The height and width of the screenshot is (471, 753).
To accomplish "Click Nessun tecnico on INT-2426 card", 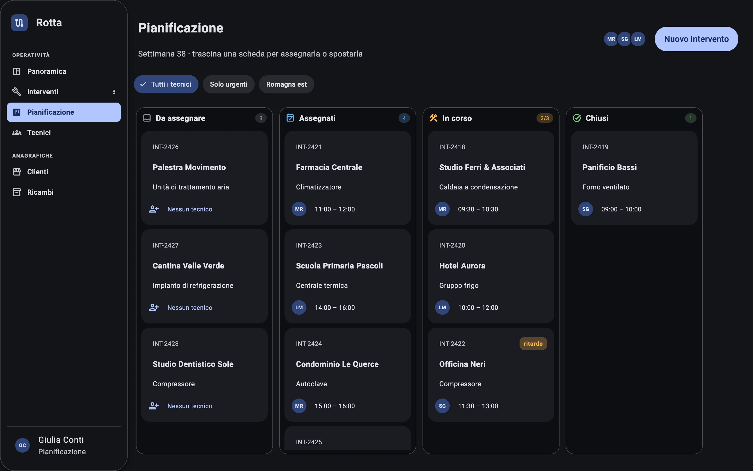I will tap(190, 209).
